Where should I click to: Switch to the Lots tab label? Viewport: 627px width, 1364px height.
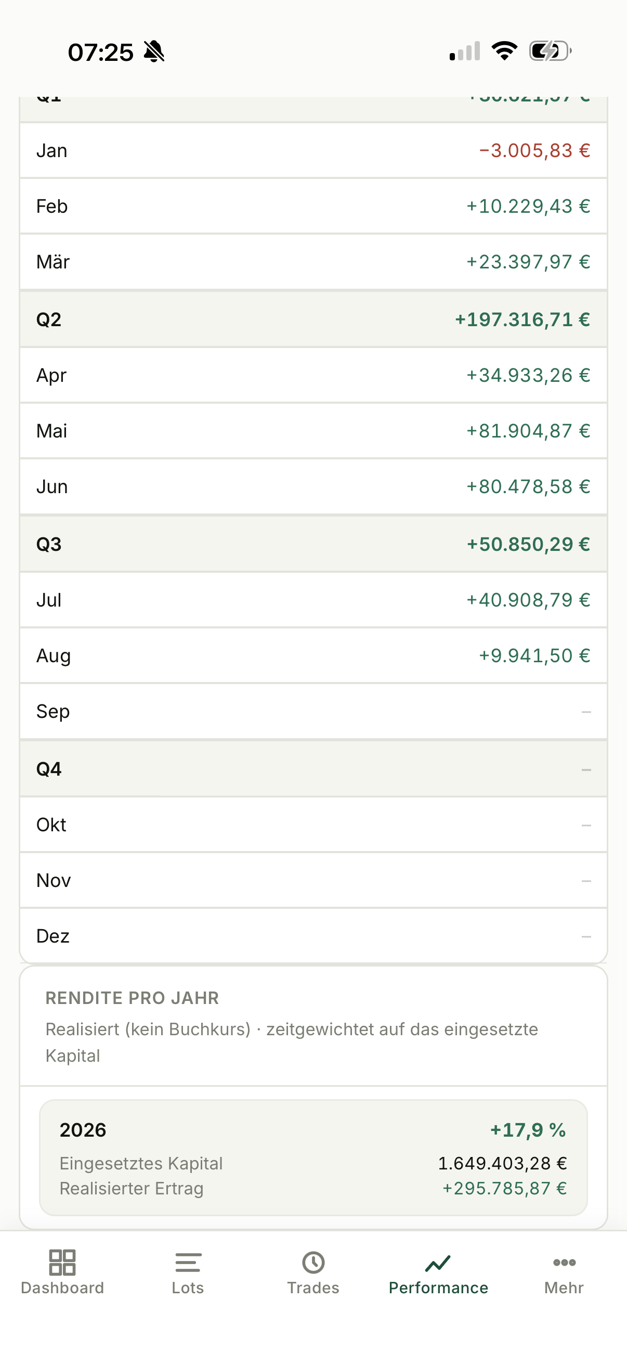(188, 1288)
